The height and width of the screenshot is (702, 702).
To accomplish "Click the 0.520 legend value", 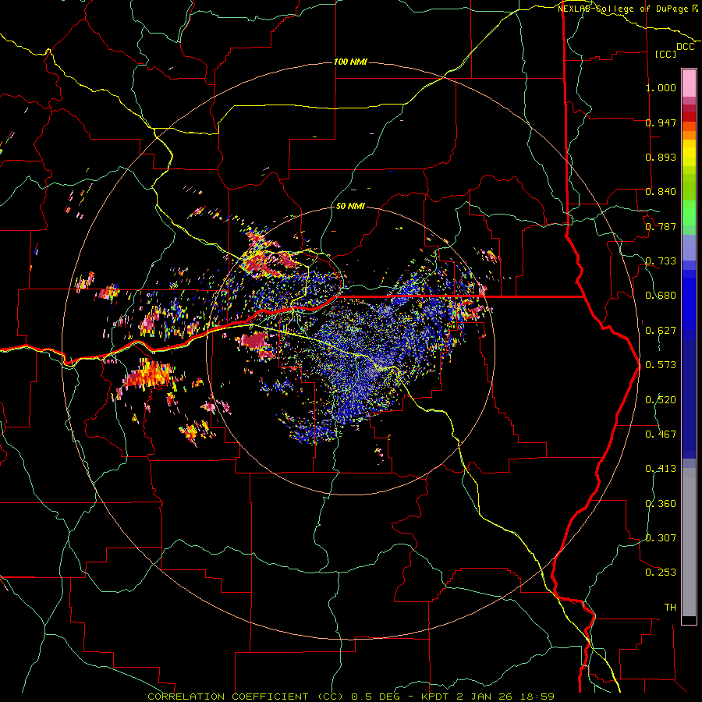I will [661, 400].
